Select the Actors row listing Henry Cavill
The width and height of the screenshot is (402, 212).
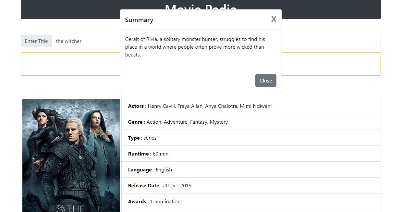251,106
